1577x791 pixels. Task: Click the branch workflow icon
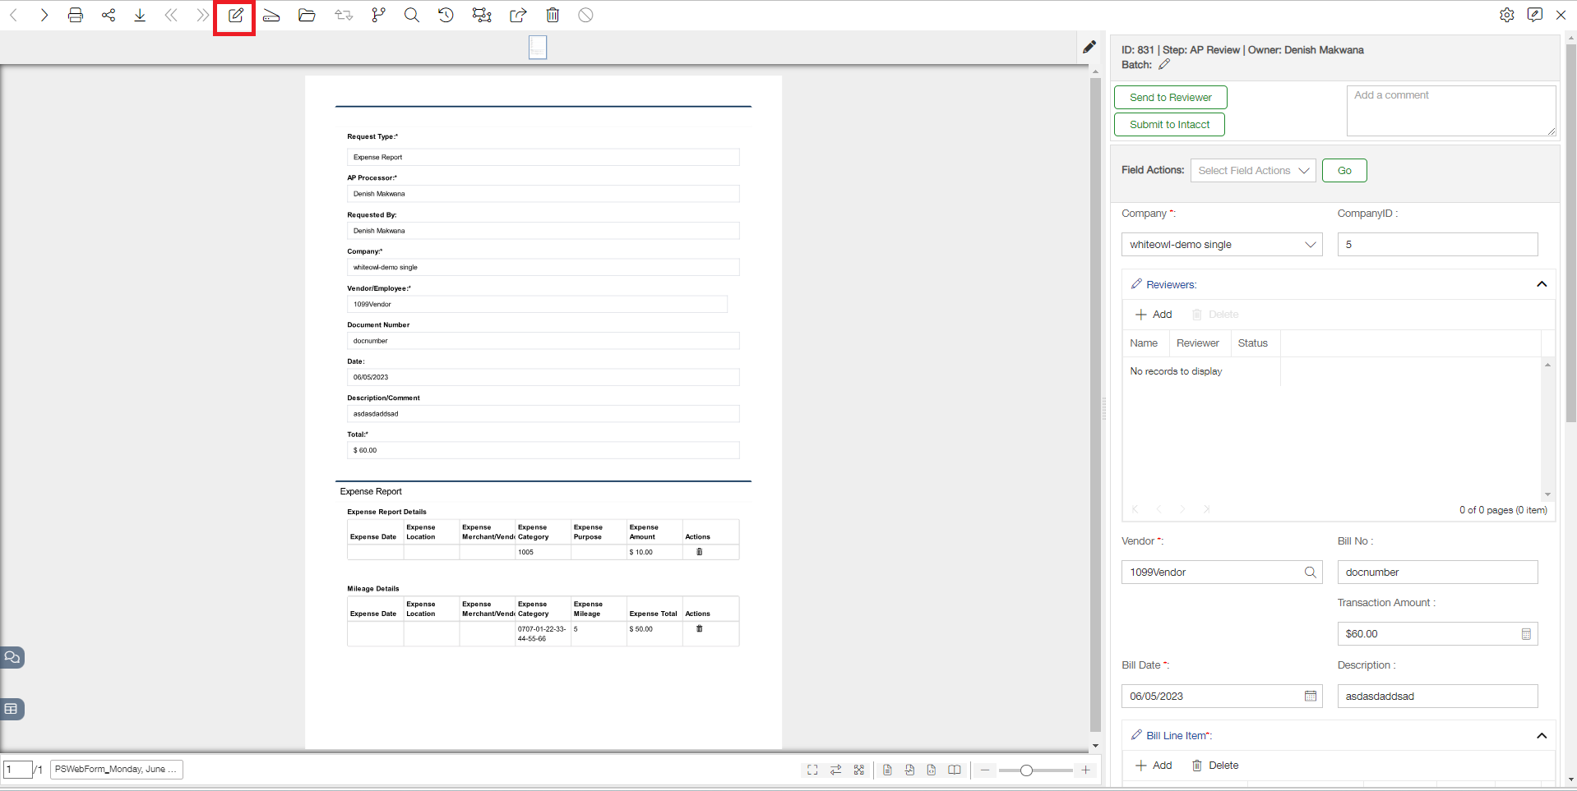point(378,15)
